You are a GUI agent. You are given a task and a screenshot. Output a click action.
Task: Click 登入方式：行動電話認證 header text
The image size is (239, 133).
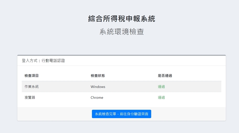[x=43, y=61]
